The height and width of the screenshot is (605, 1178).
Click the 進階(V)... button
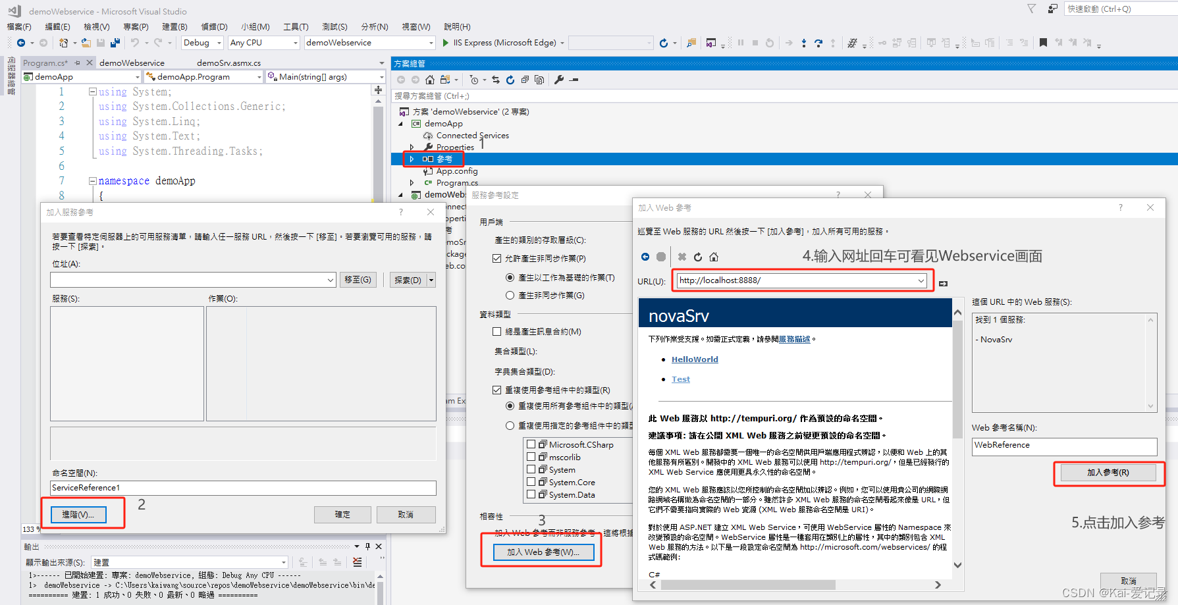(78, 514)
